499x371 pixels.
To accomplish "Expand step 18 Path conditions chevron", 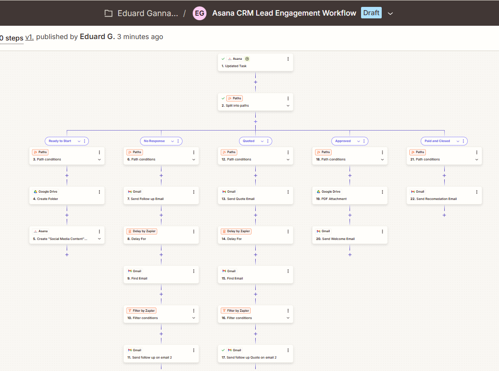I will point(382,160).
